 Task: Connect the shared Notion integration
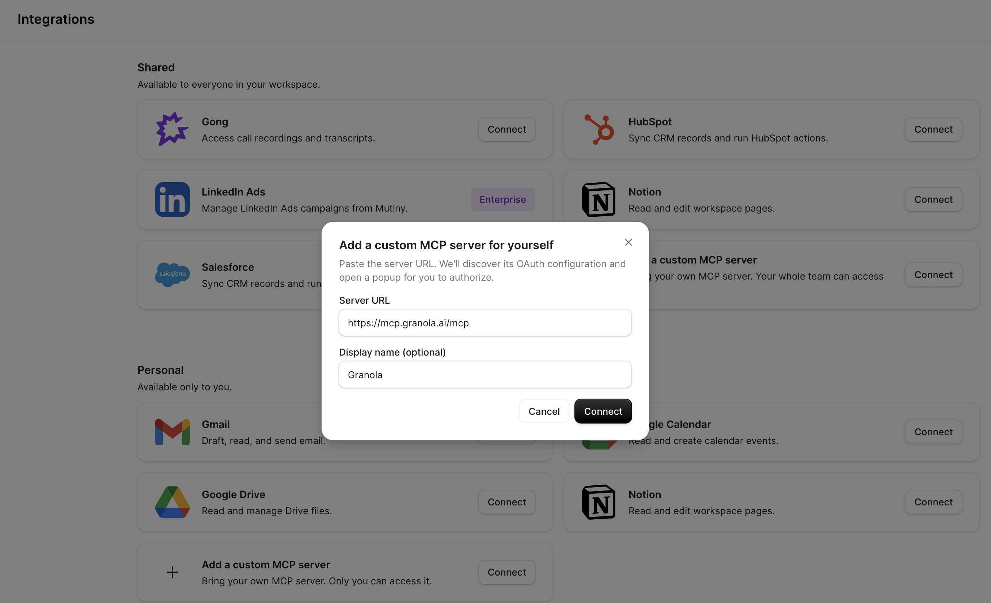click(x=933, y=200)
